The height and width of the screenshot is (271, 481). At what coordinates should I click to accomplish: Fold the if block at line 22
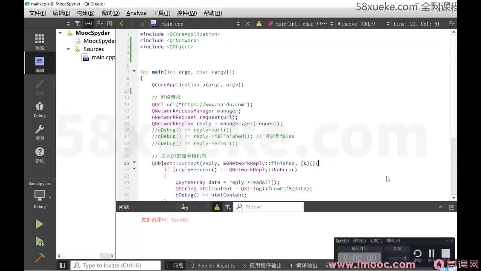[134, 169]
